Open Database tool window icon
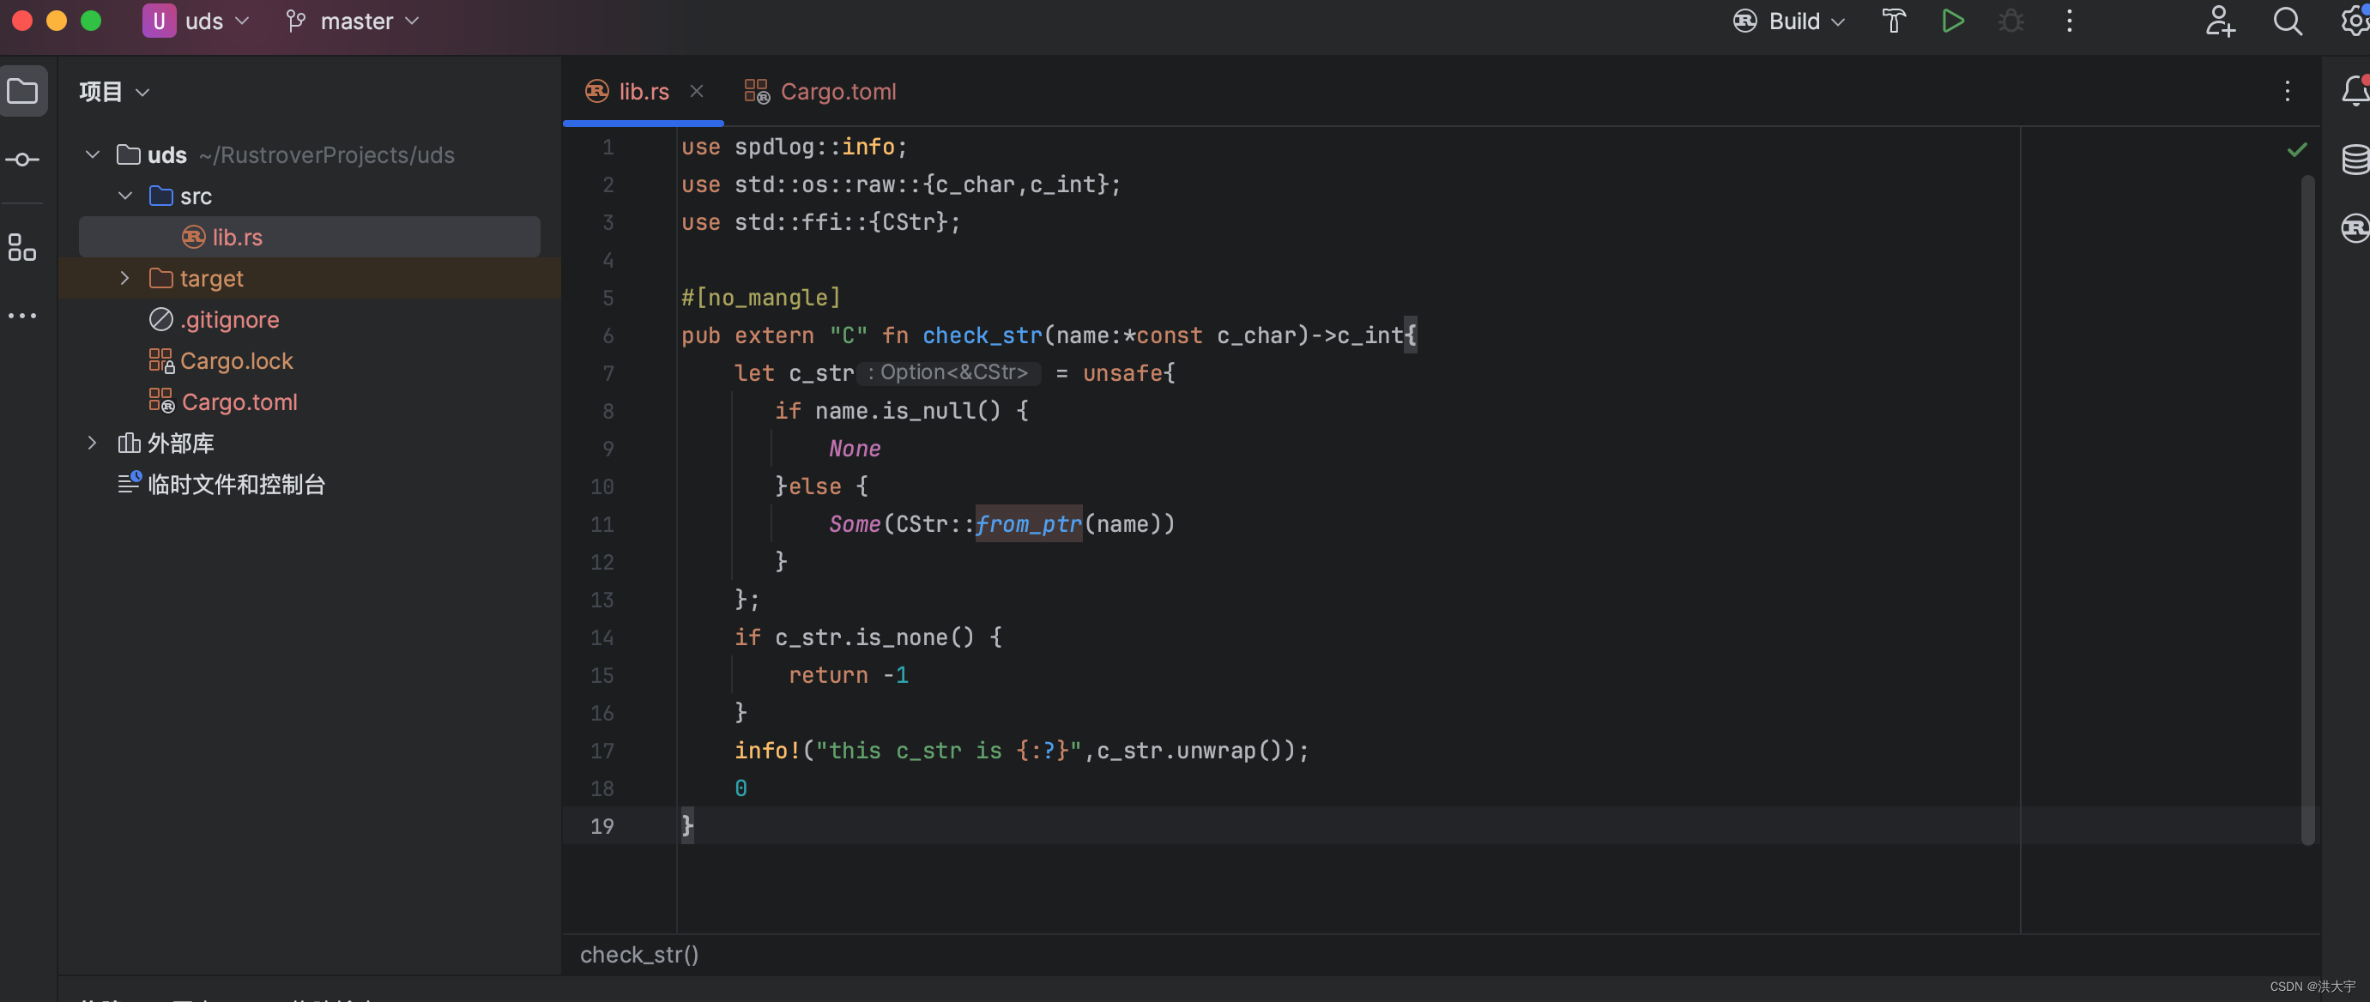This screenshot has width=2370, height=1002. (x=2354, y=160)
